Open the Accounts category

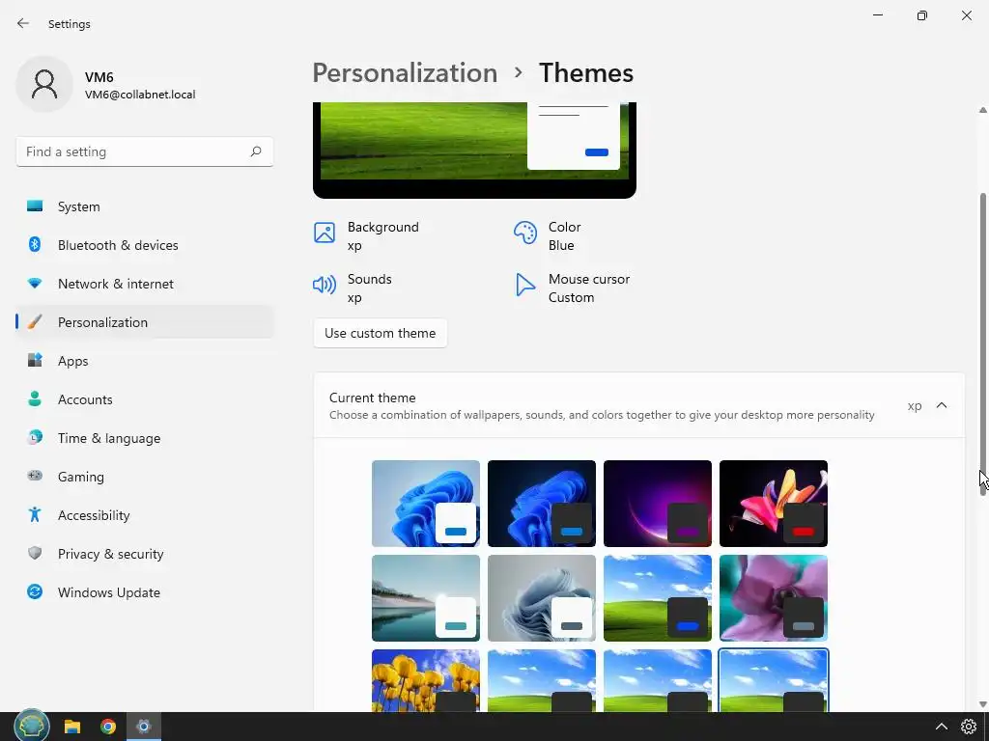(x=145, y=398)
